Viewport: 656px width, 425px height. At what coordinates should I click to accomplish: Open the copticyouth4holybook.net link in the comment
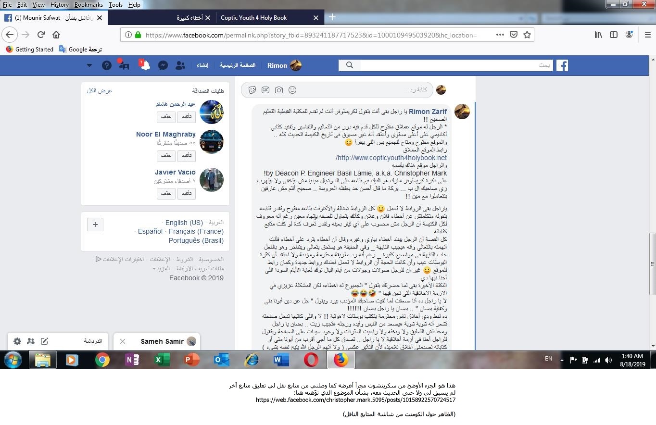click(391, 158)
